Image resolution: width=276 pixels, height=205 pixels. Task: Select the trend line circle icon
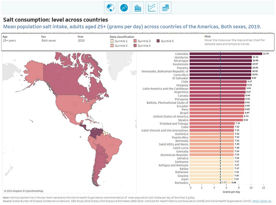pyautogui.click(x=124, y=8)
